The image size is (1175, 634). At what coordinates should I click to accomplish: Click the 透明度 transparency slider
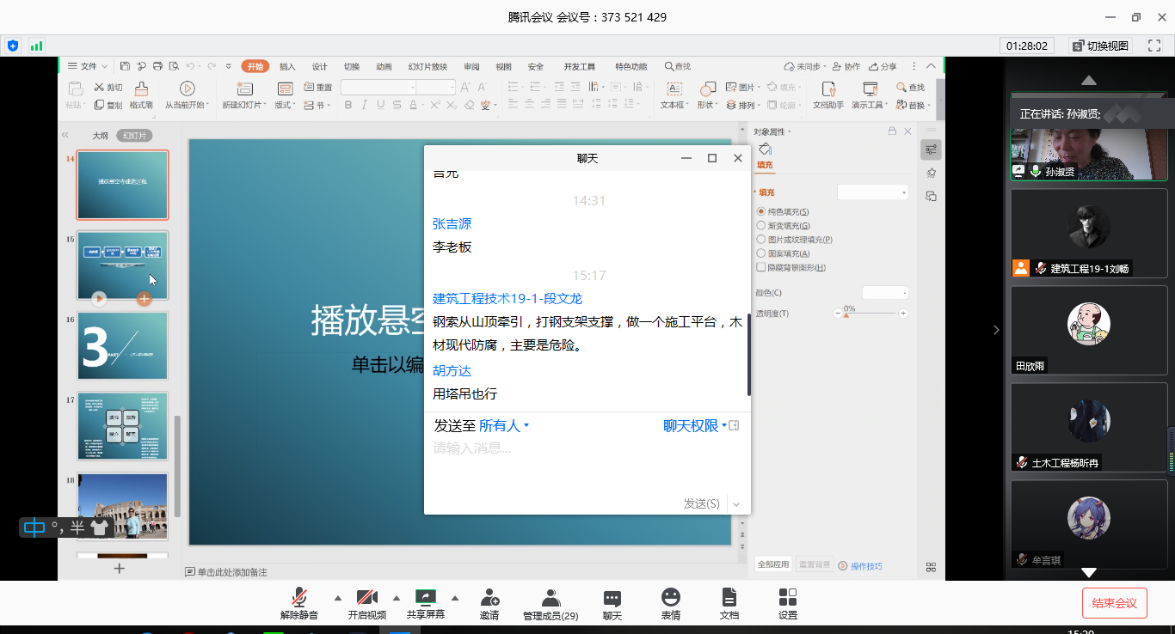pos(869,314)
